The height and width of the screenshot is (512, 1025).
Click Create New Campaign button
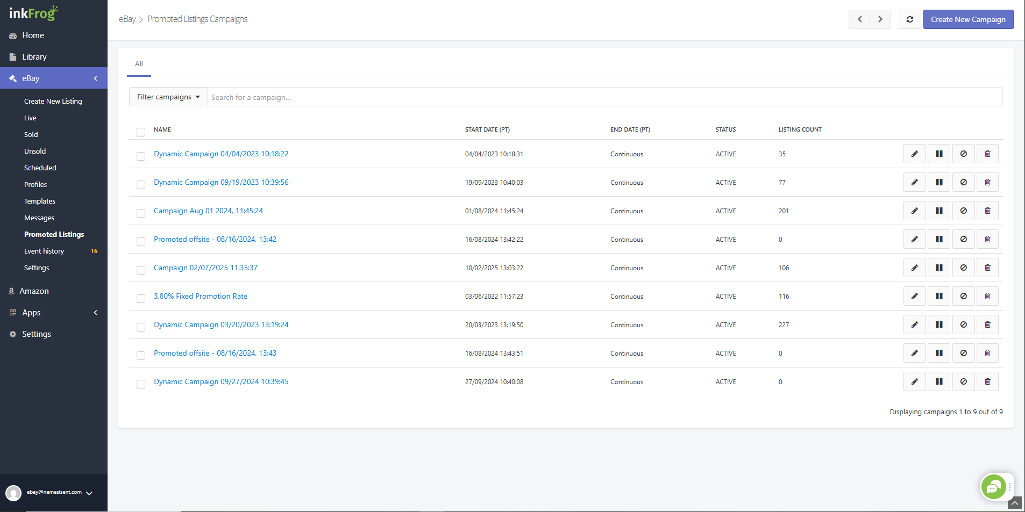click(968, 19)
